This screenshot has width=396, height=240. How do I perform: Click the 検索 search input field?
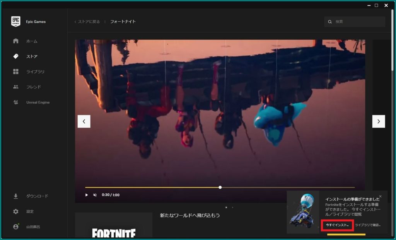click(355, 22)
